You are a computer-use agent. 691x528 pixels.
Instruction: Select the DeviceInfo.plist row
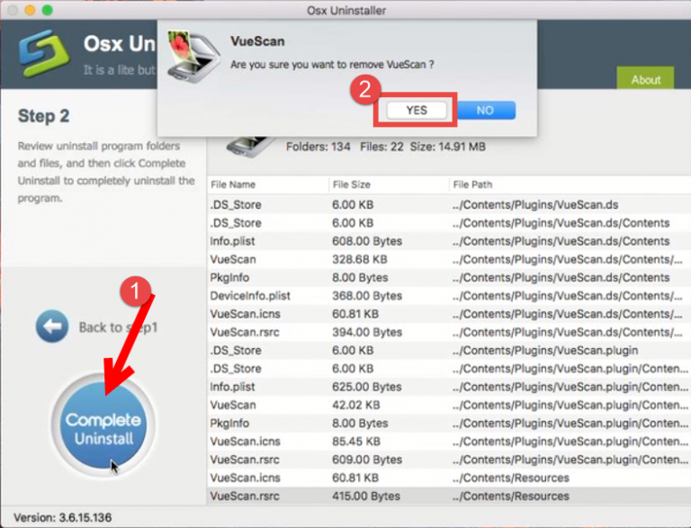449,296
